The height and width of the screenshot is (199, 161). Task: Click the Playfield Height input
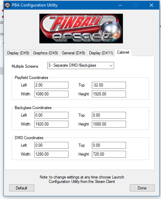coord(109,94)
